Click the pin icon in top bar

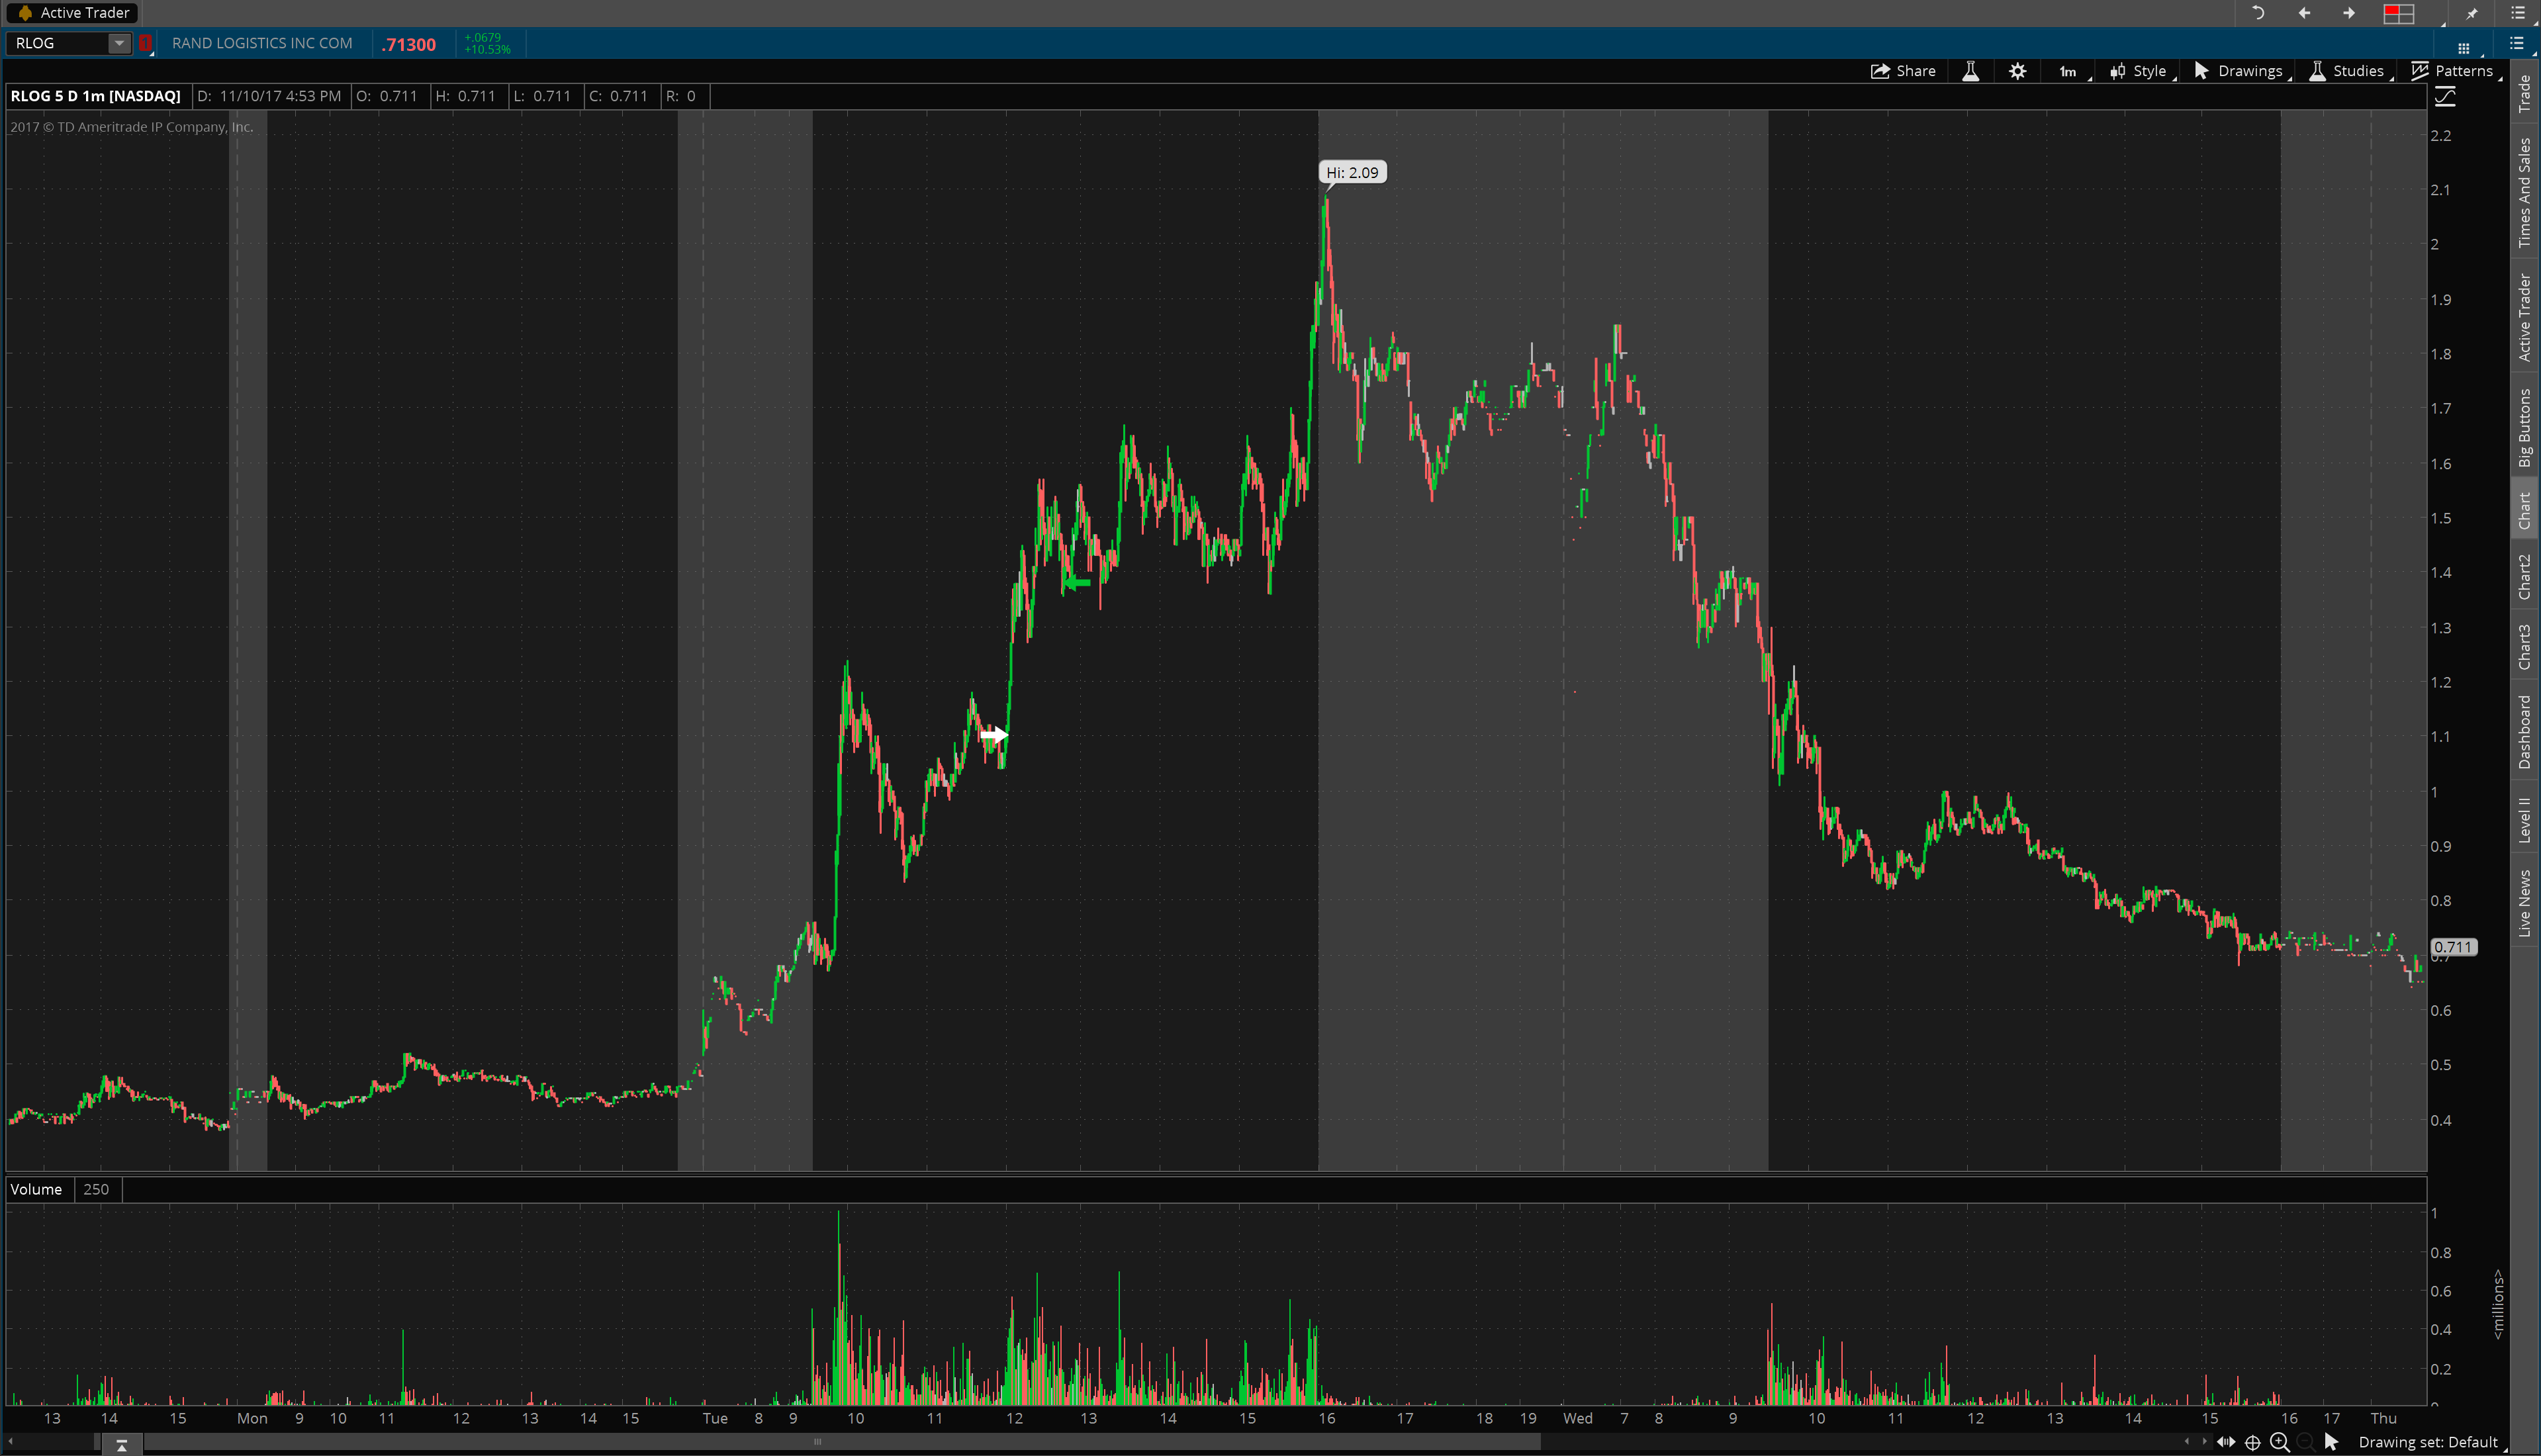pos(2471,13)
